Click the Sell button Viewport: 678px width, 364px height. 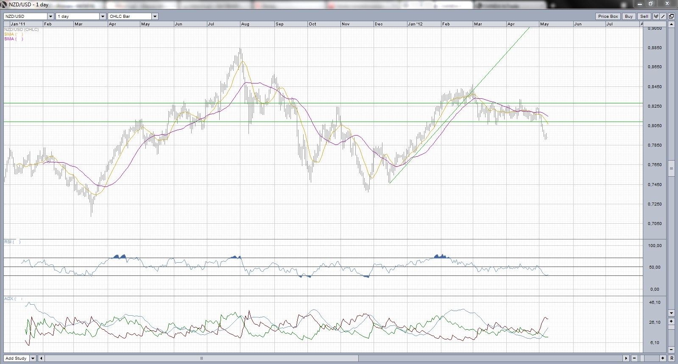point(644,16)
